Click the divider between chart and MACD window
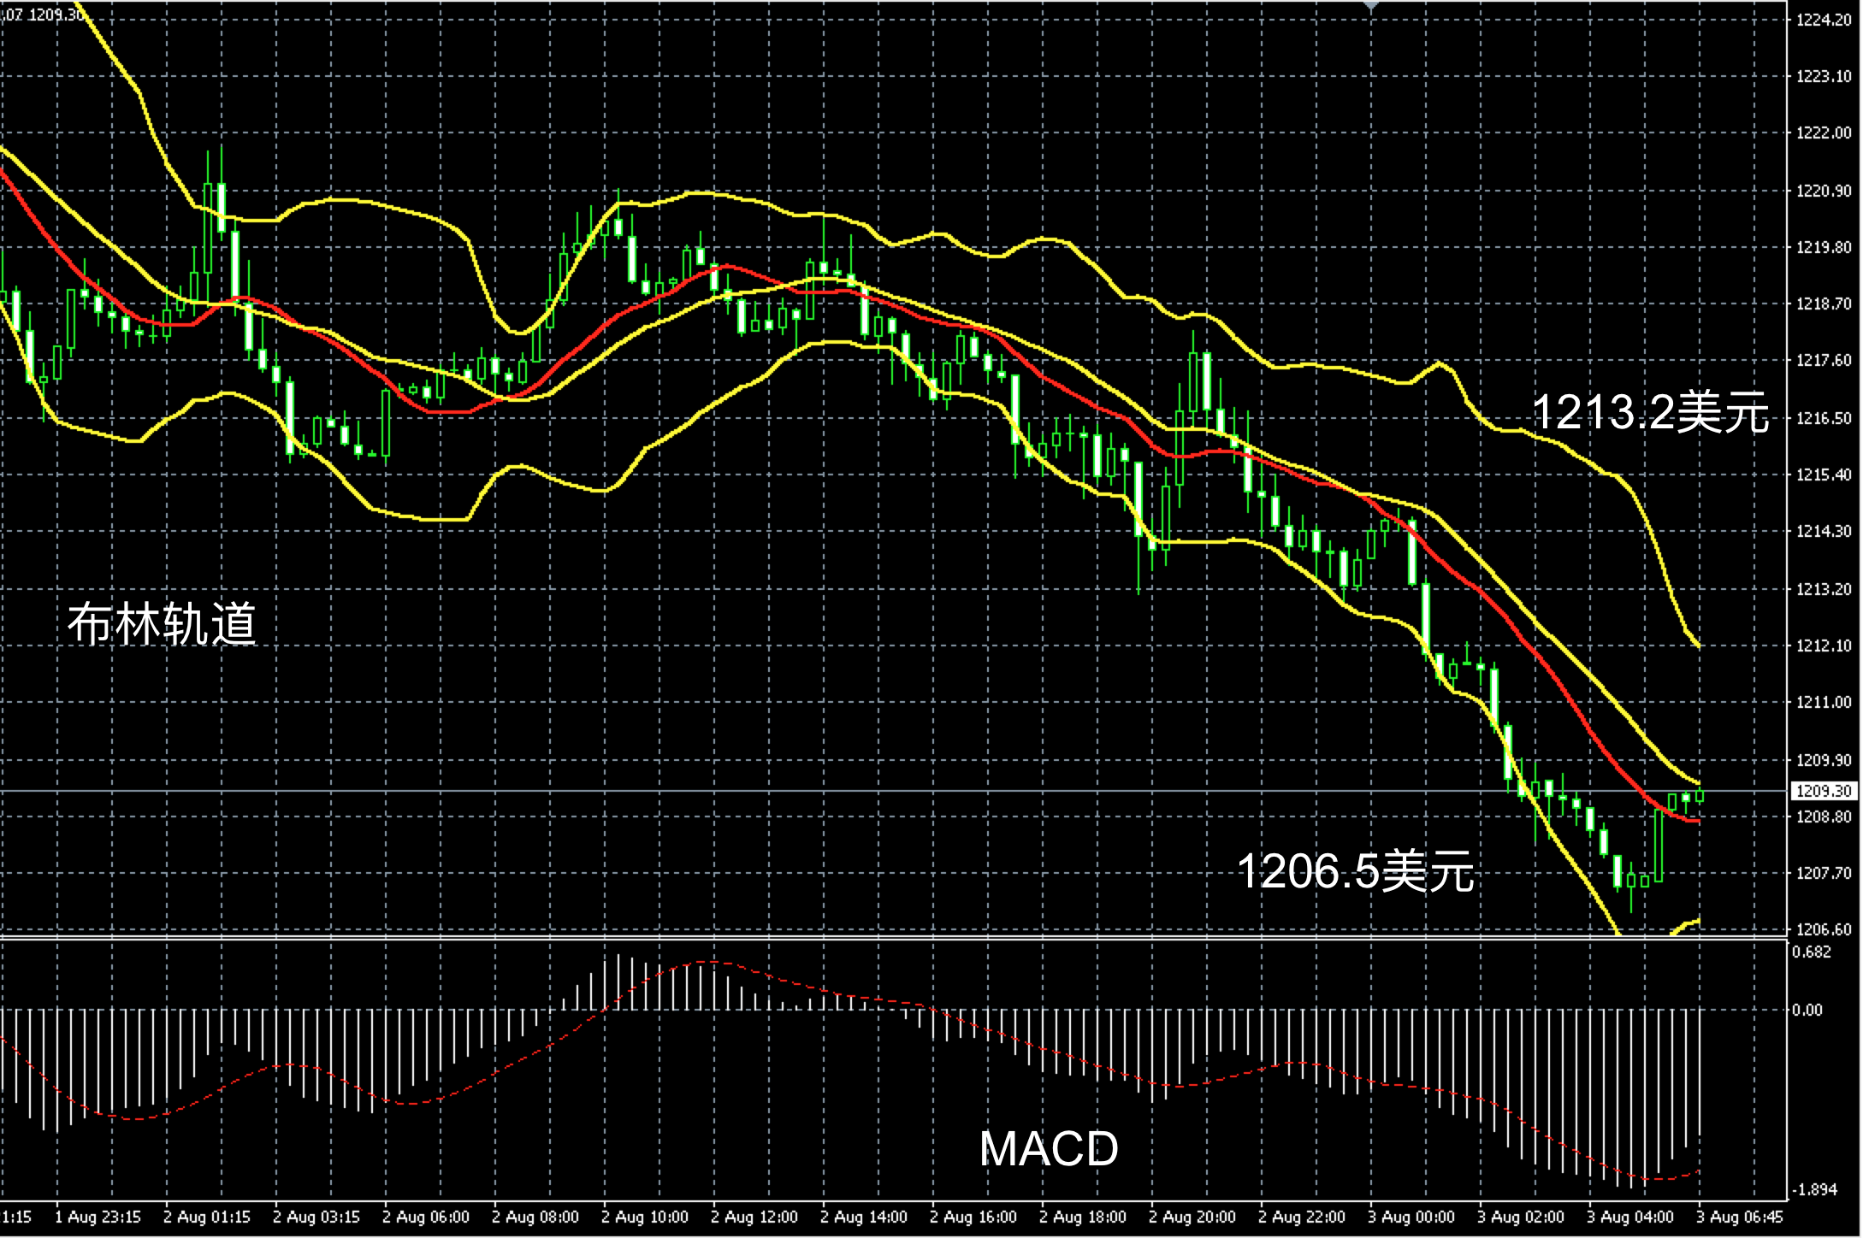This screenshot has height=1238, width=1863. [855, 939]
